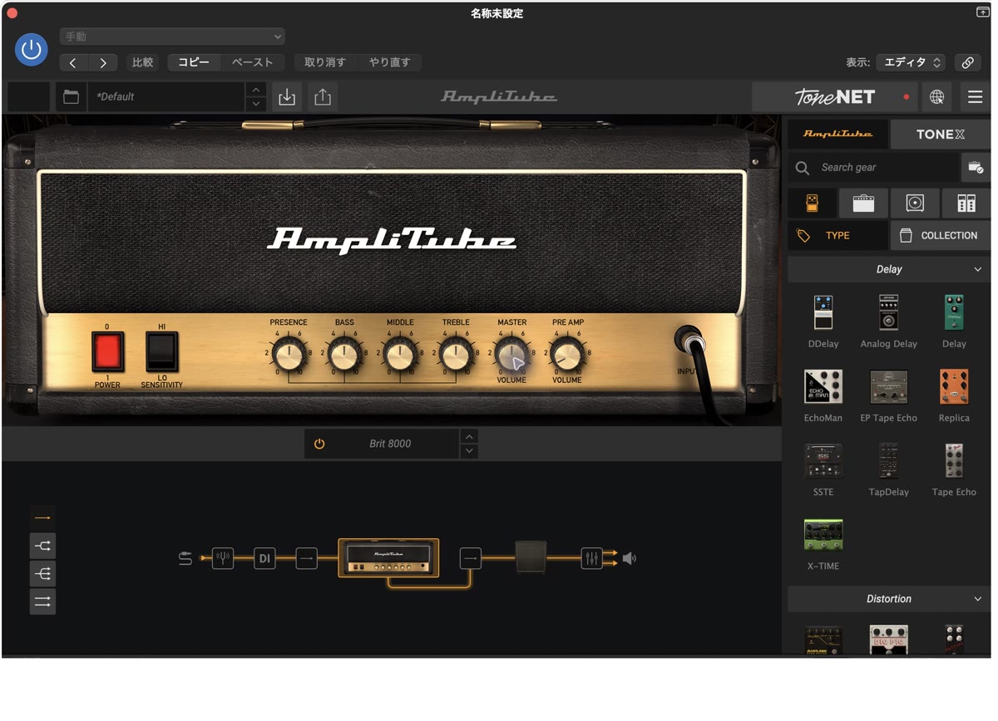This screenshot has height=721, width=998.
Task: Click the export share icon
Action: coord(323,97)
